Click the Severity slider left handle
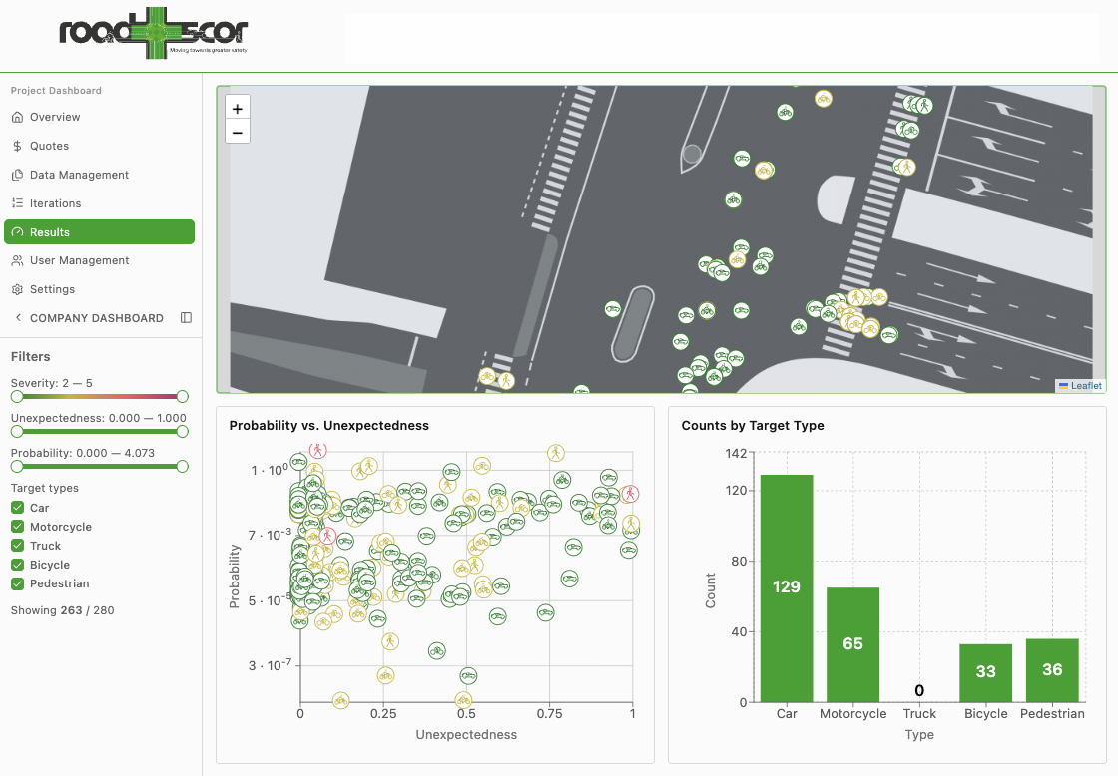 coord(17,397)
